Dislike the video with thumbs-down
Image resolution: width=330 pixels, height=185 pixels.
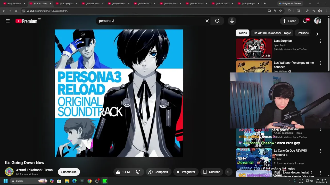138,172
